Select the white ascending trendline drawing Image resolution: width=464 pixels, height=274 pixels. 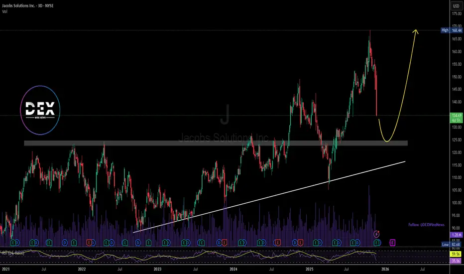269,197
